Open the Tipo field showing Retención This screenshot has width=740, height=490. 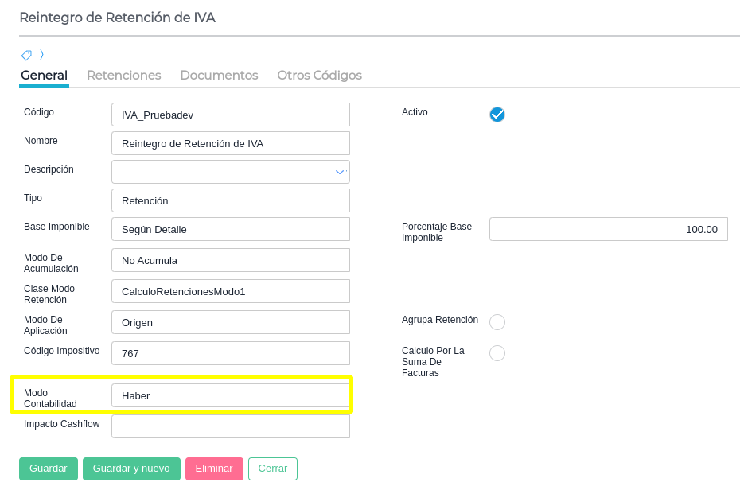[x=231, y=200]
